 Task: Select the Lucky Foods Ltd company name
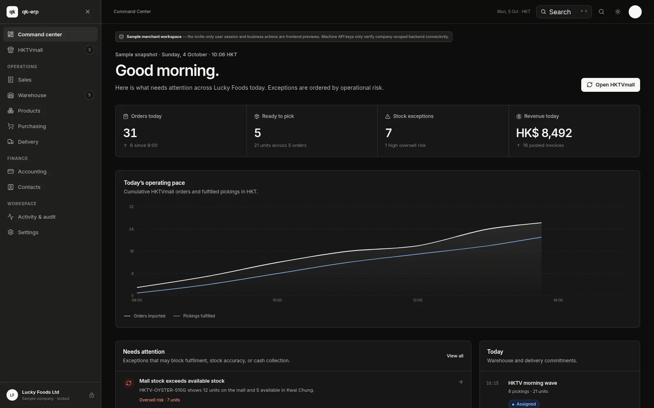(40, 392)
